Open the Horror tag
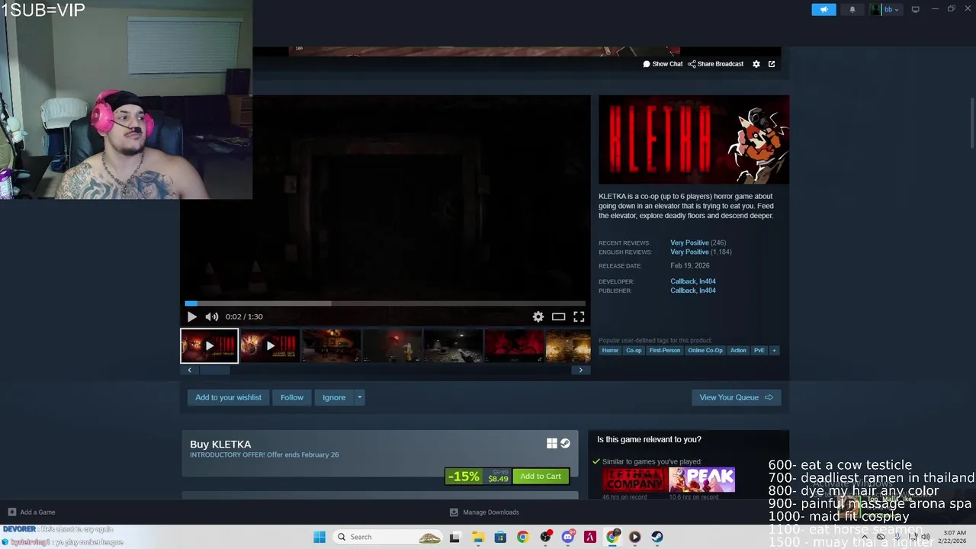 pos(610,351)
